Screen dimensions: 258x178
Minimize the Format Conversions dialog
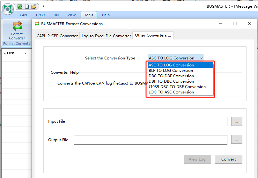(221, 24)
